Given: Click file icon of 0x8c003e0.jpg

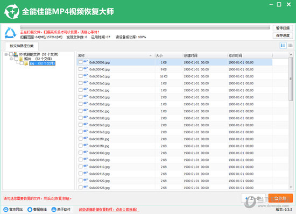Looking at the screenshot, I should point(86,125).
